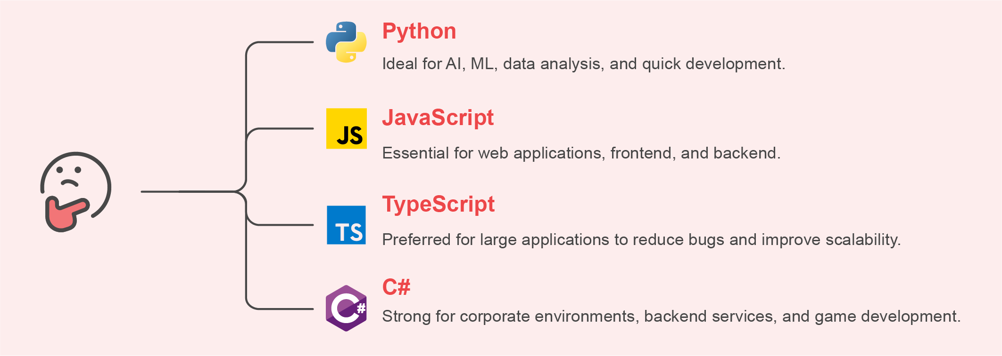
Task: Click the thinking face emoji's frowning mouth
Action: pyautogui.click(x=69, y=183)
